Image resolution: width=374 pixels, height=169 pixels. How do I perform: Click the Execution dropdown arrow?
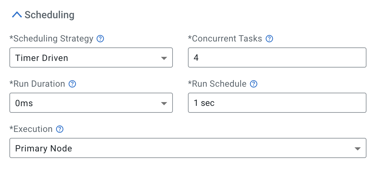[357, 149]
